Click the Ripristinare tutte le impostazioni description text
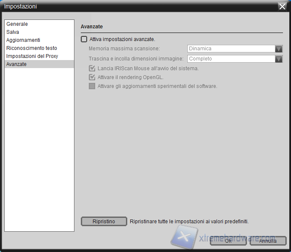 (x=189, y=221)
